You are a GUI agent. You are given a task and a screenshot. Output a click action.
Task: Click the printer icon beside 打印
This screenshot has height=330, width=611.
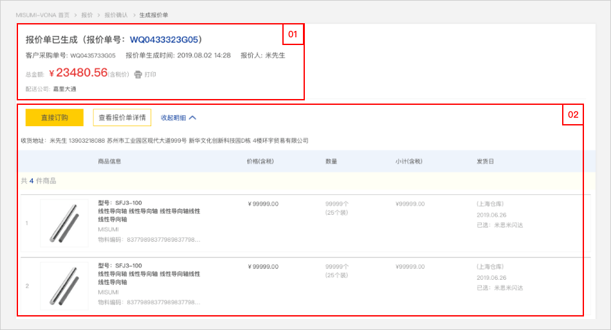click(138, 75)
